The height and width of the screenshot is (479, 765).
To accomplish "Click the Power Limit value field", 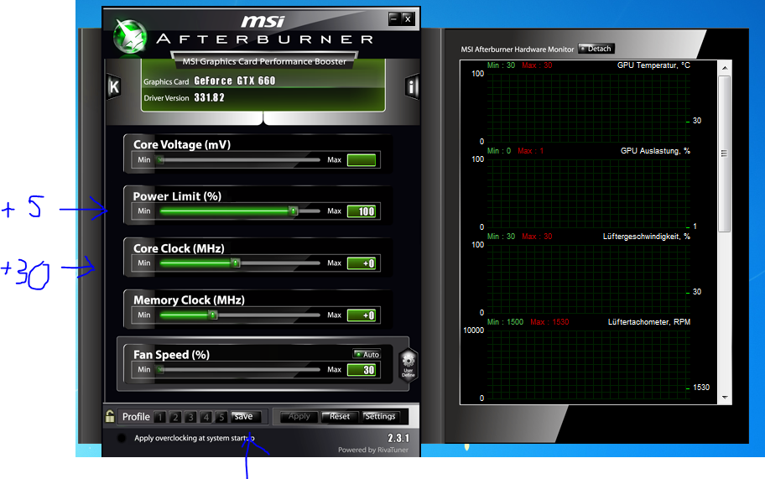I will tap(362, 211).
